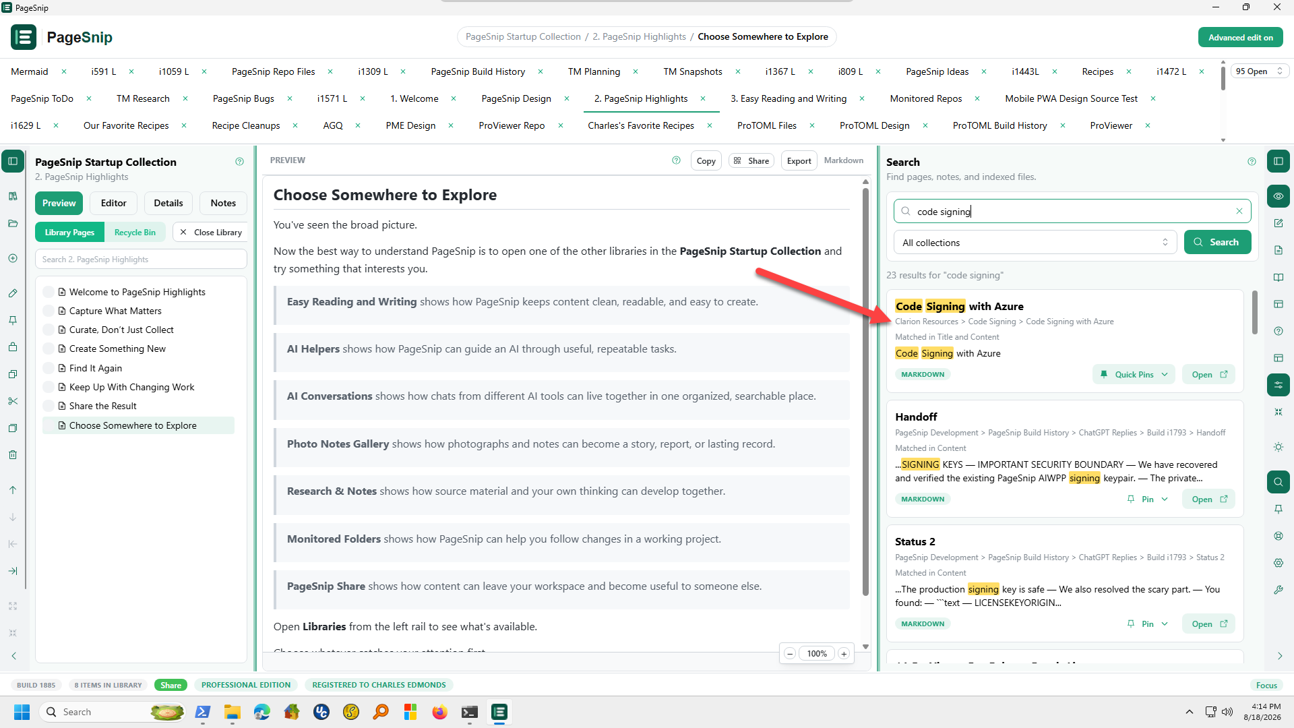Clear the code signing search text with the X
Image resolution: width=1294 pixels, height=728 pixels.
pyautogui.click(x=1239, y=211)
